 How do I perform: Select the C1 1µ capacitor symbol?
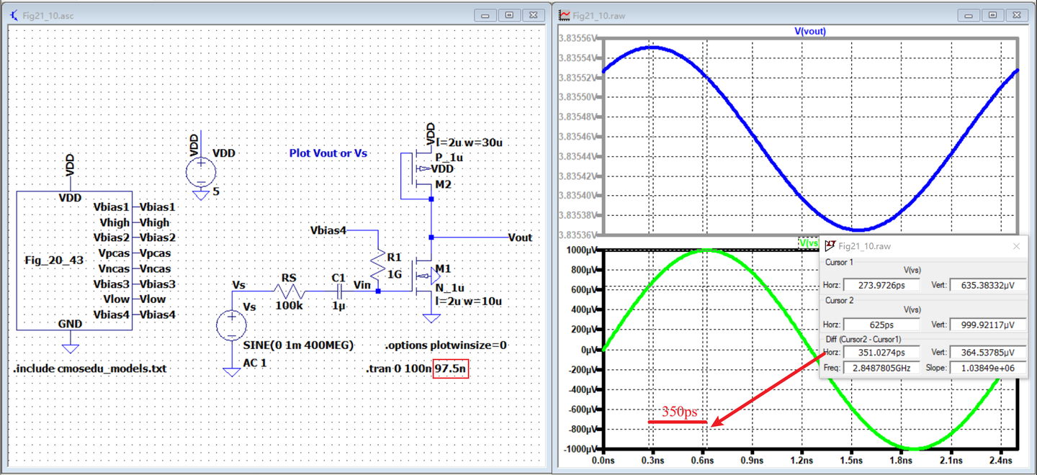[x=338, y=291]
